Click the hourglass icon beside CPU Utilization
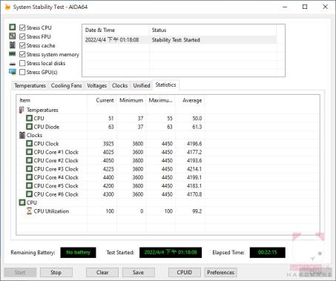Viewport: 336px width, 281px height. (30, 211)
